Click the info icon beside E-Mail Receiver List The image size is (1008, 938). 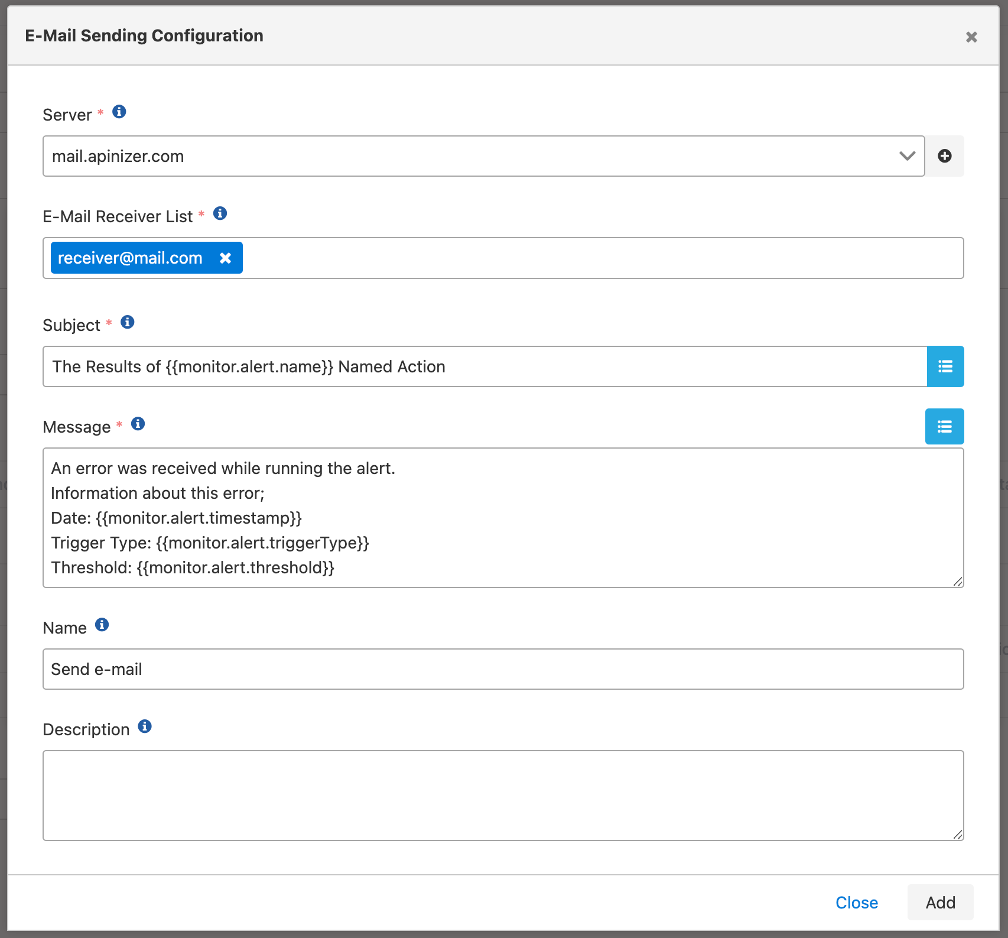tap(220, 213)
